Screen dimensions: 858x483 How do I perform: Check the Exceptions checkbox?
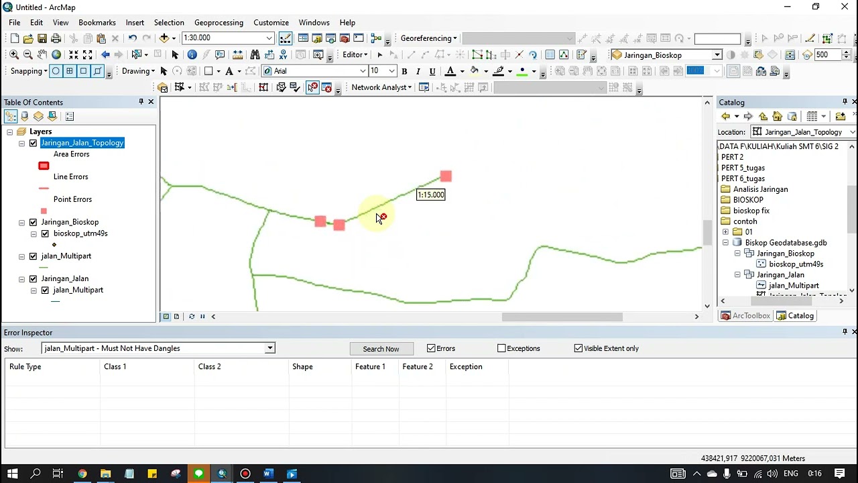[x=501, y=348]
